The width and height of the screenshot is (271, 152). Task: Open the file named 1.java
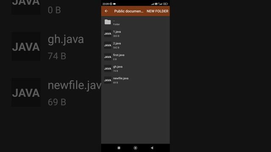pyautogui.click(x=117, y=32)
